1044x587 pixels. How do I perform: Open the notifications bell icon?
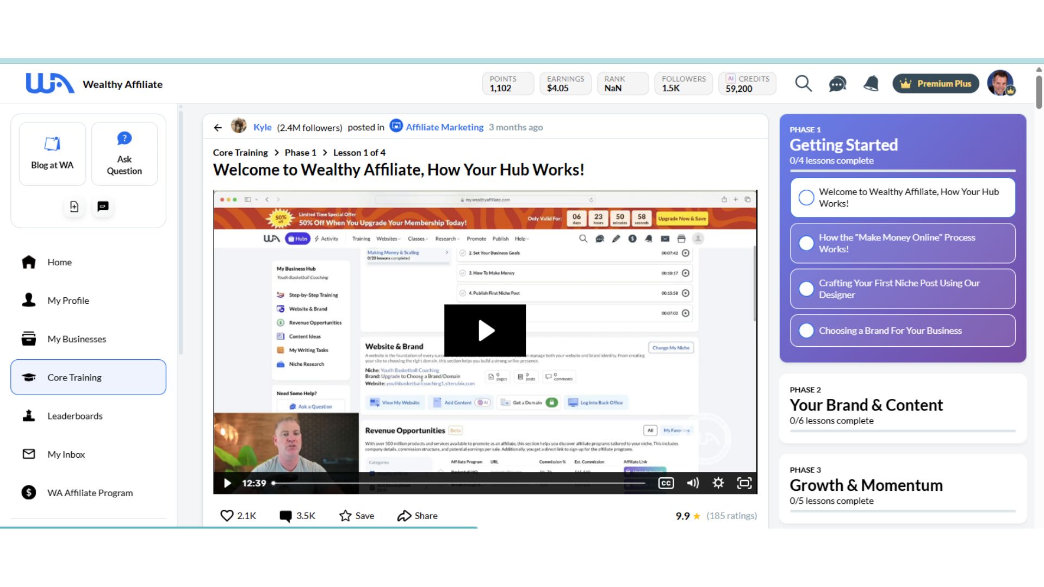click(x=871, y=84)
